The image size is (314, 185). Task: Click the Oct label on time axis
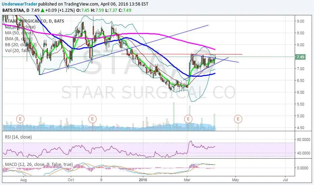pos(71,180)
